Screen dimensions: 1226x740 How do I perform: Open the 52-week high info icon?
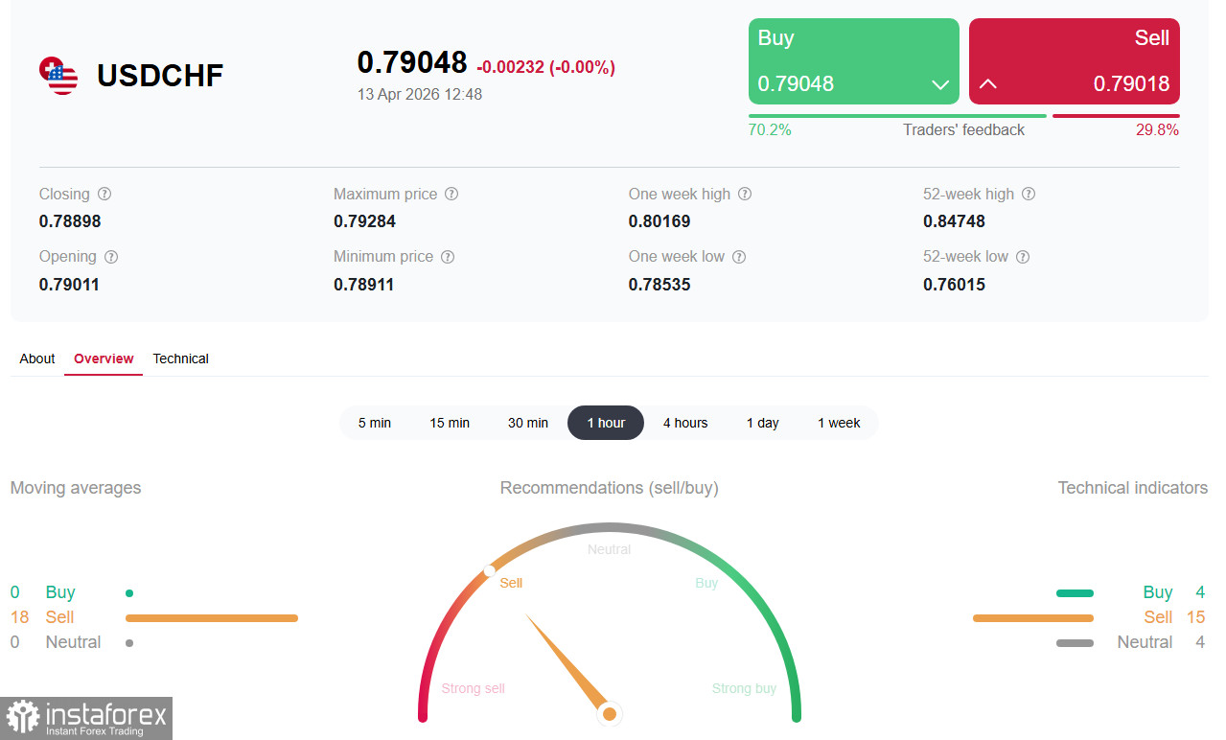pos(1029,194)
